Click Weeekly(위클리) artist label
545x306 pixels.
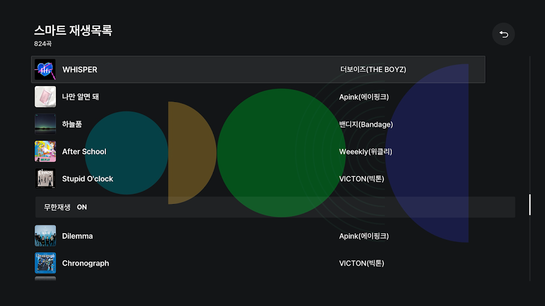(365, 151)
